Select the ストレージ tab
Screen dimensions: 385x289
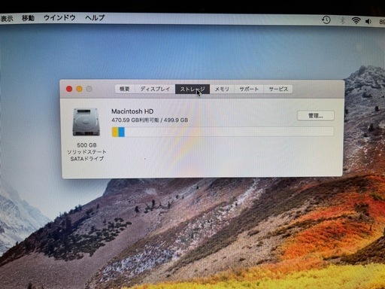pyautogui.click(x=192, y=89)
